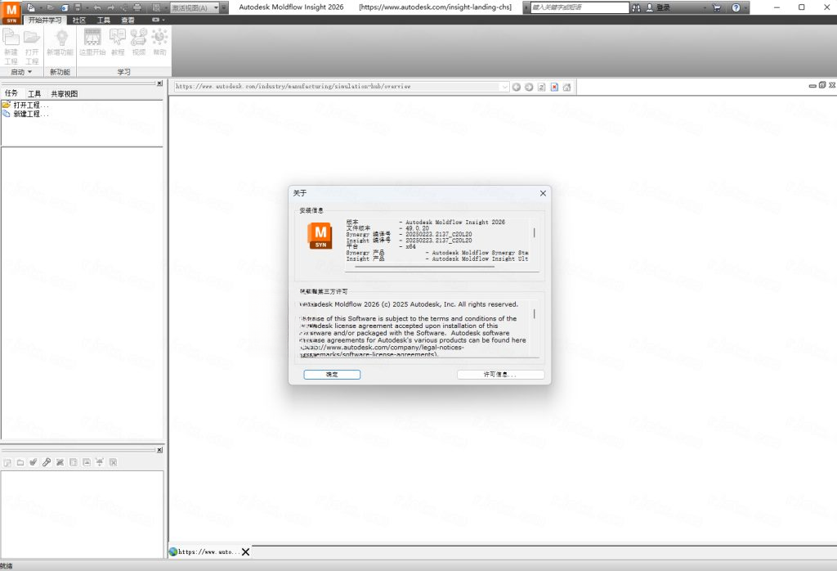This screenshot has height=571, width=837.
Task: Click the quick access toolbar customize arrow
Action: 226,8
